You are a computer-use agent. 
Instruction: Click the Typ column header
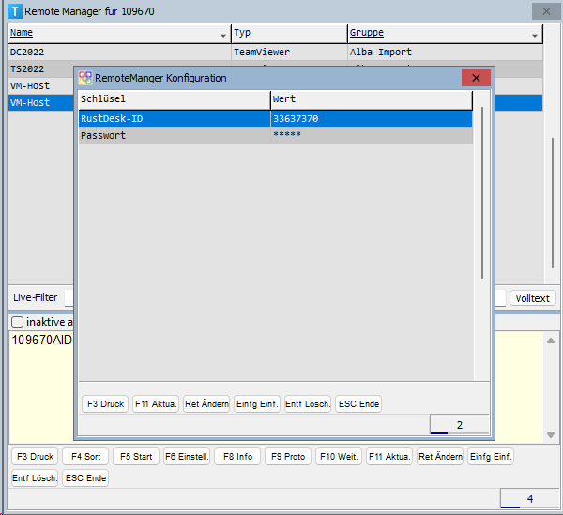point(289,34)
